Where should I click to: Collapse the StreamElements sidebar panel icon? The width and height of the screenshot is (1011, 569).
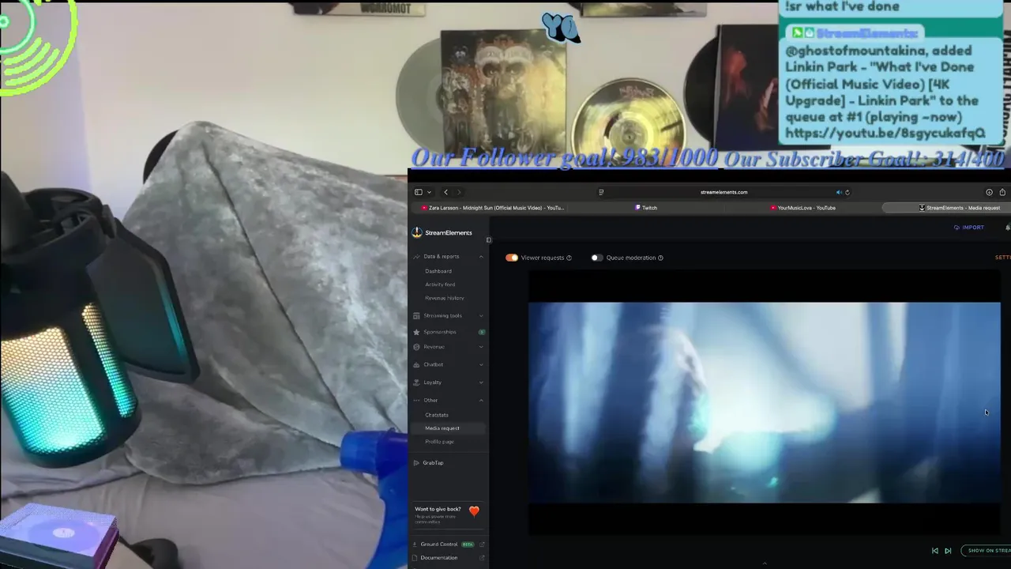[x=488, y=239]
